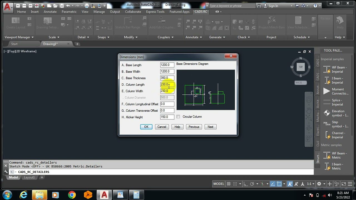
Task: Click the volume speaker tray icon
Action: (x=330, y=195)
